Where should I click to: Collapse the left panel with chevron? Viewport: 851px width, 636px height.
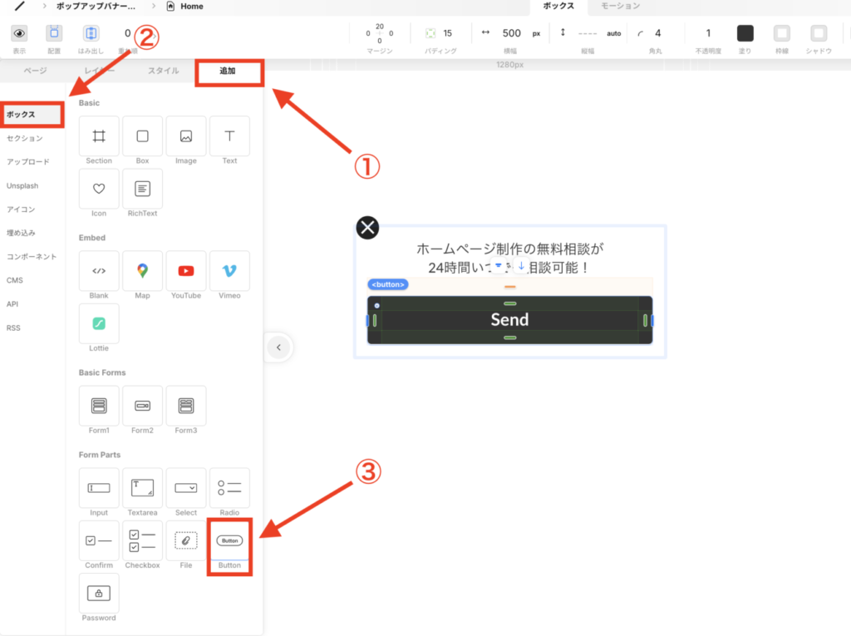[x=279, y=348]
